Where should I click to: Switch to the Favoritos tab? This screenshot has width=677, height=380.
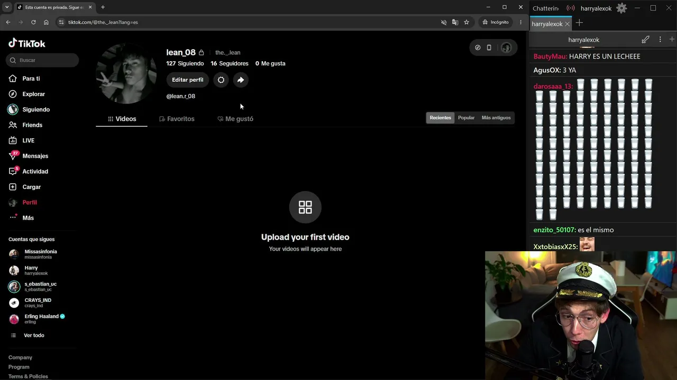177,119
